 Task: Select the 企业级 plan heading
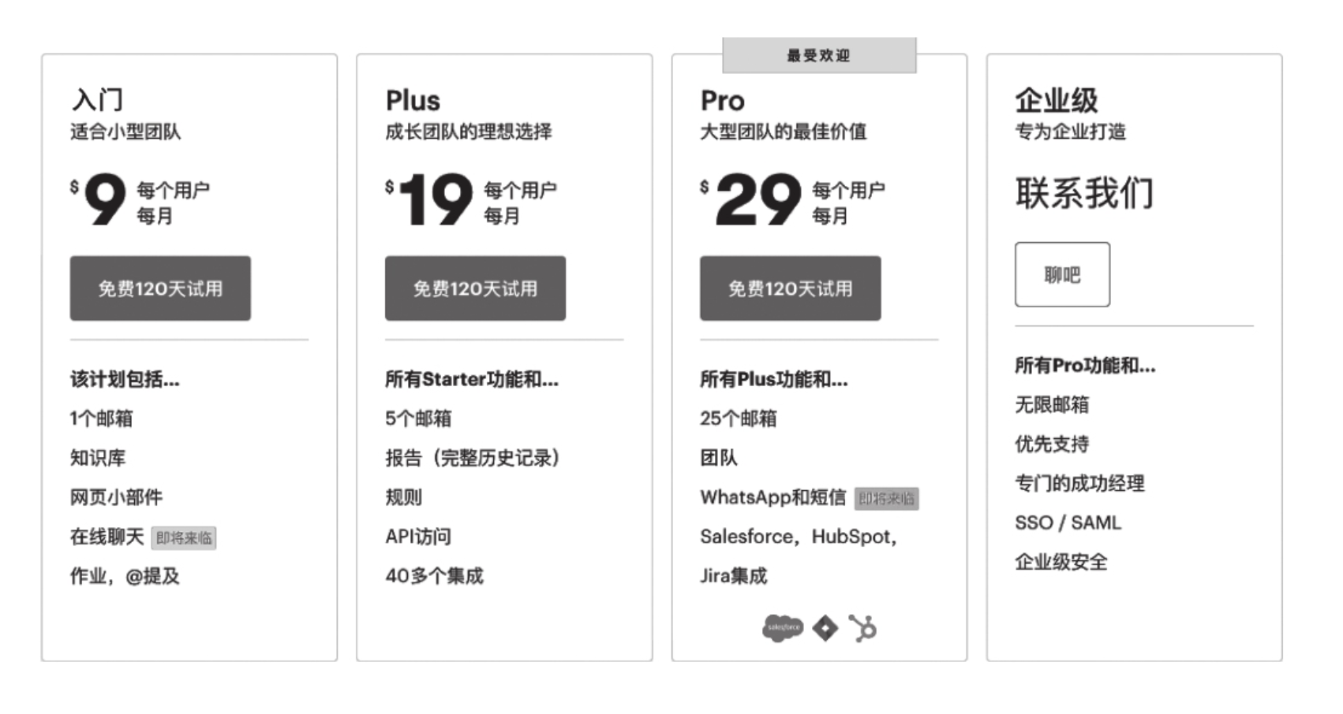[x=1057, y=100]
